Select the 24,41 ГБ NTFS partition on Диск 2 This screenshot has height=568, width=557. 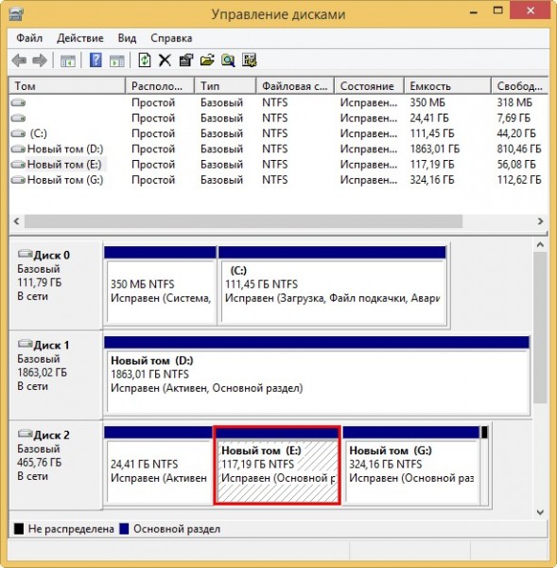[x=159, y=466]
